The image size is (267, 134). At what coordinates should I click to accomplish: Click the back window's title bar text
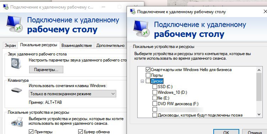[52, 7]
